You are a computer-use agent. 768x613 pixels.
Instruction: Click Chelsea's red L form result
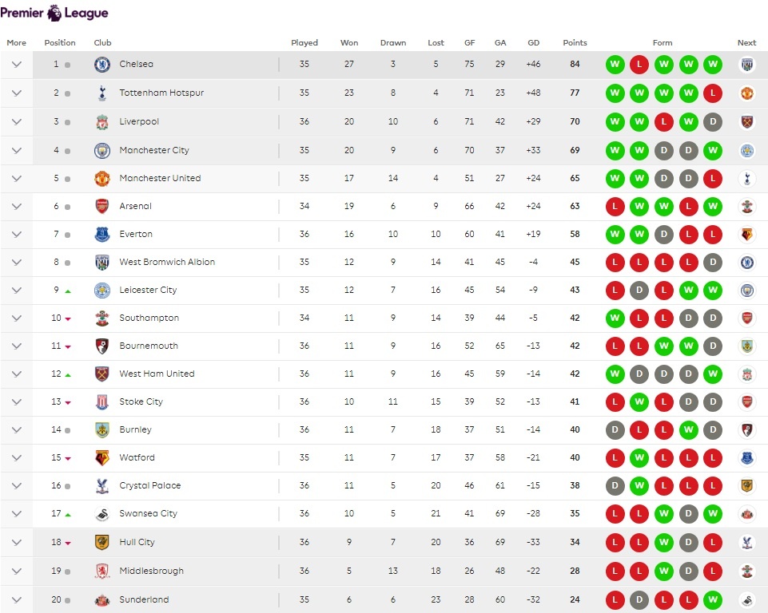tap(639, 65)
